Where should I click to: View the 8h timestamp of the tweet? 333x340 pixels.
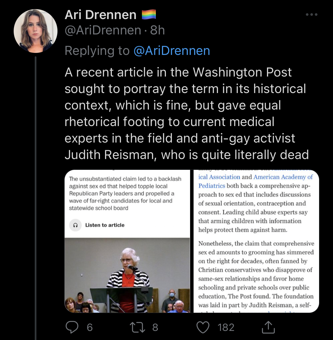click(x=157, y=30)
